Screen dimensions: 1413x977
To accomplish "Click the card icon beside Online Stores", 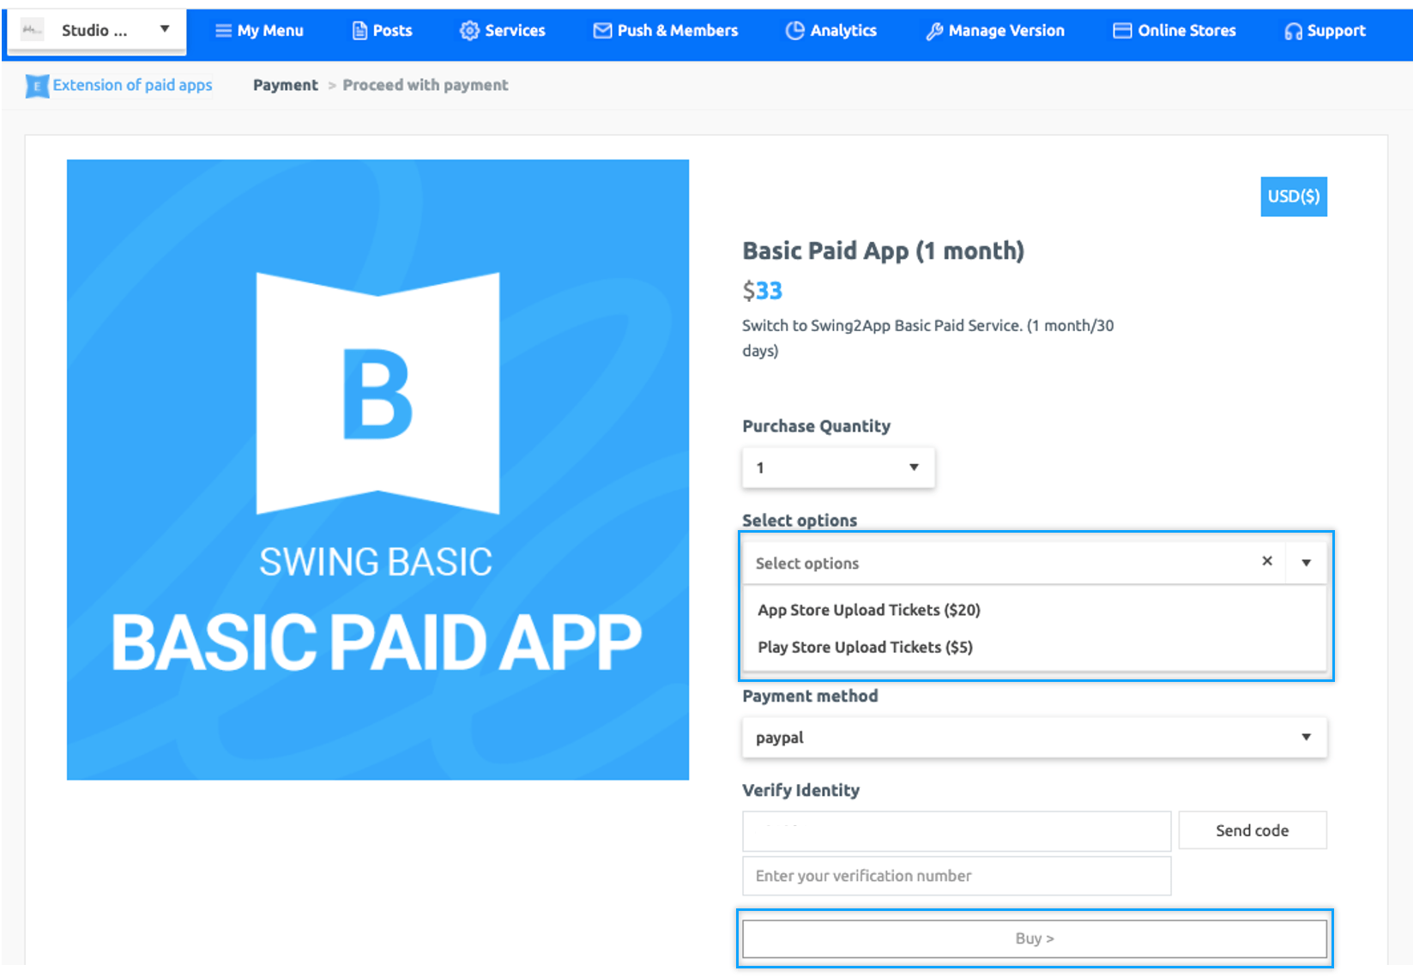I will click(1122, 31).
